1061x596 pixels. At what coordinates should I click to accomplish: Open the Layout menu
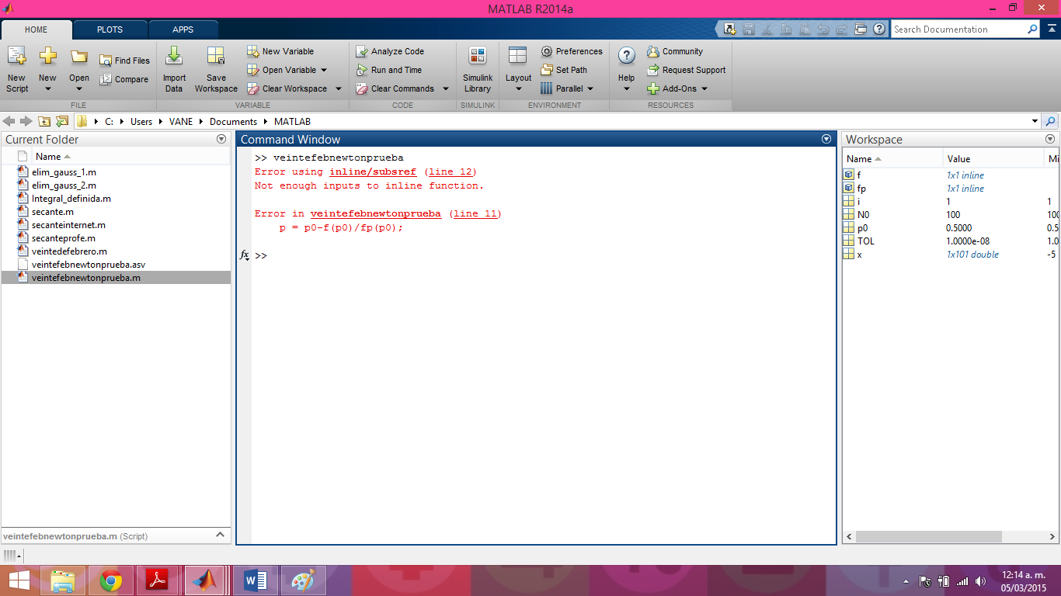pyautogui.click(x=518, y=69)
